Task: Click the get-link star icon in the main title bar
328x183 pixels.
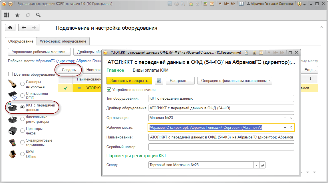Action: tap(191, 4)
